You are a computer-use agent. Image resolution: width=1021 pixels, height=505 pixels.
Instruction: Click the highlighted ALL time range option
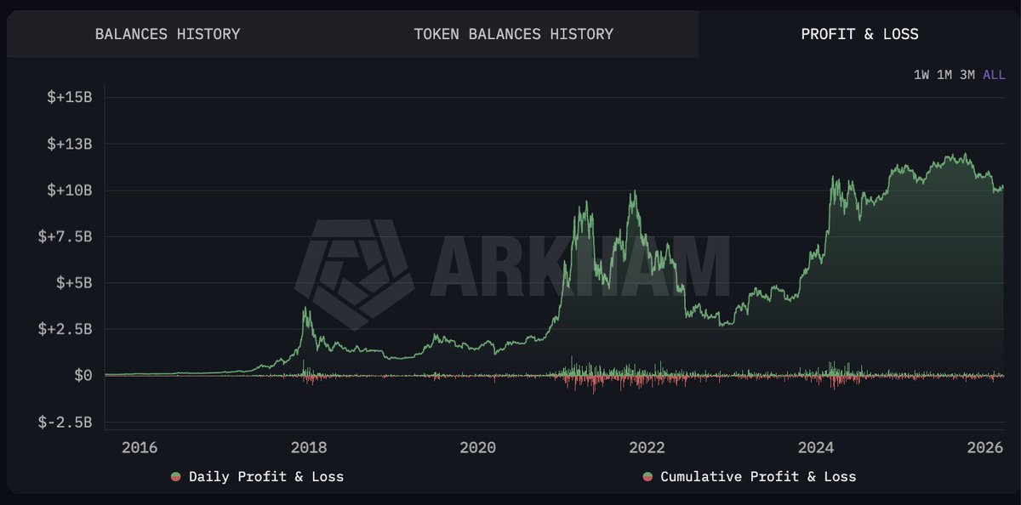992,75
